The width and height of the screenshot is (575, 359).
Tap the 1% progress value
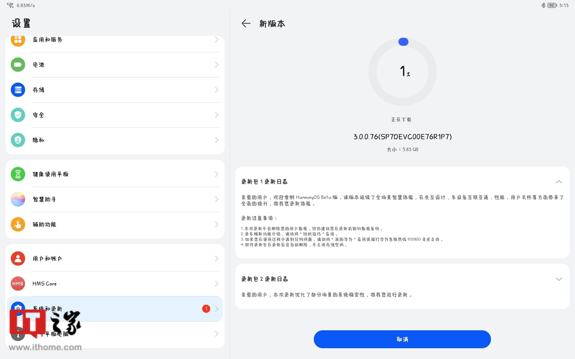pos(404,71)
